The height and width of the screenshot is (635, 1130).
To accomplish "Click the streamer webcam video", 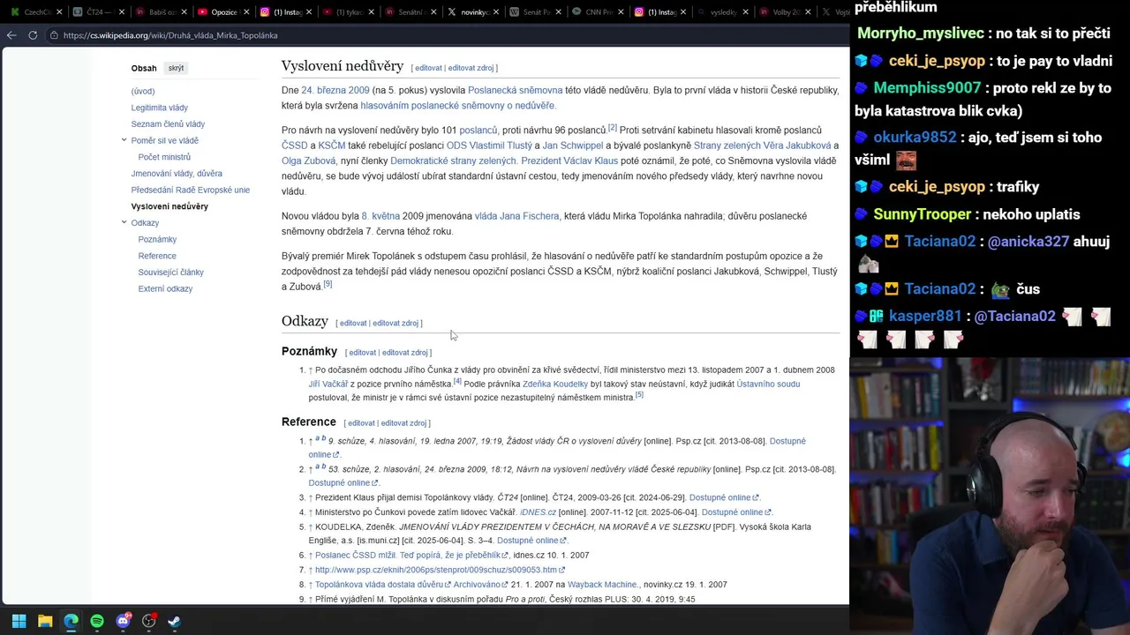I will (x=990, y=496).
